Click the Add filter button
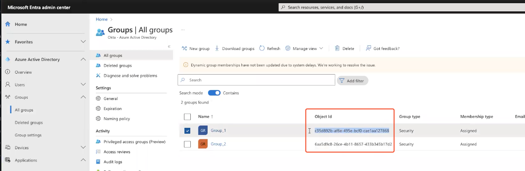The width and height of the screenshot is (525, 171). (352, 80)
